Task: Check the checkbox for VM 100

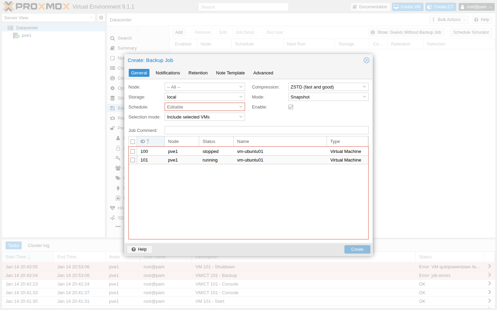Action: pos(133,151)
